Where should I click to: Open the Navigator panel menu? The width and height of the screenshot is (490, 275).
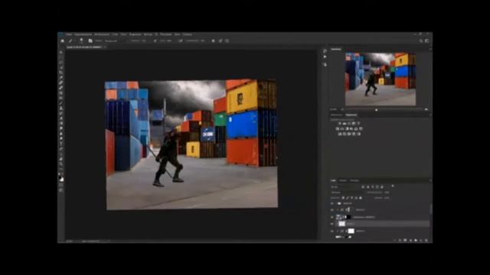(430, 49)
